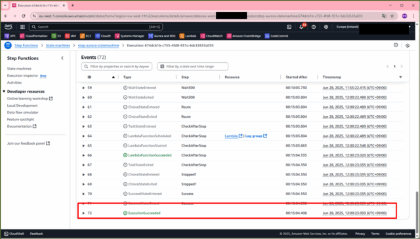
Task: Expand event row 63
Action: (x=83, y=126)
